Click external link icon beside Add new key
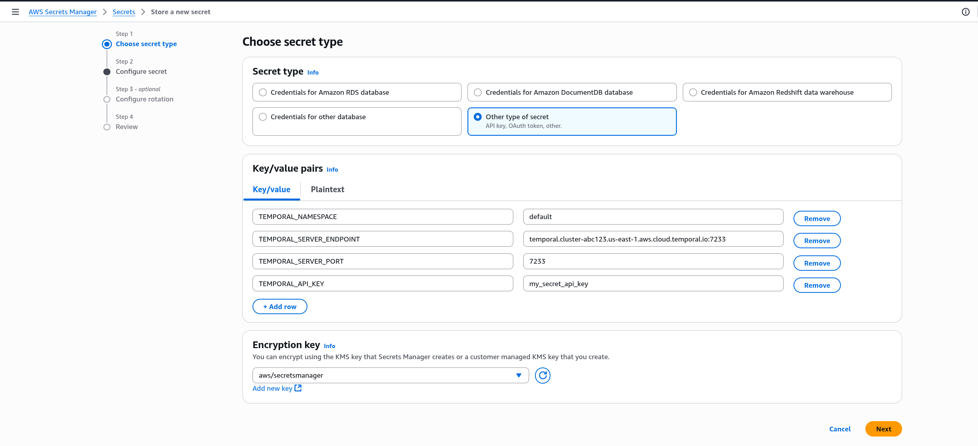This screenshot has width=978, height=446. click(x=298, y=388)
